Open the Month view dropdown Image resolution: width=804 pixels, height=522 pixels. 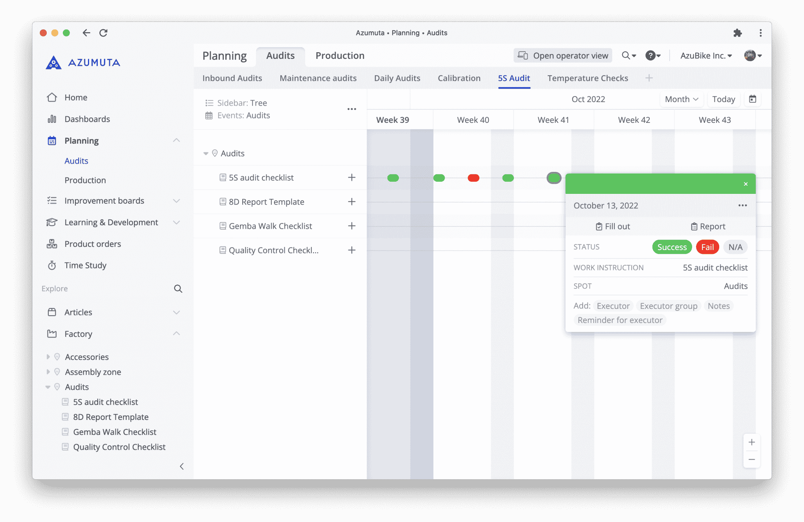(x=682, y=99)
